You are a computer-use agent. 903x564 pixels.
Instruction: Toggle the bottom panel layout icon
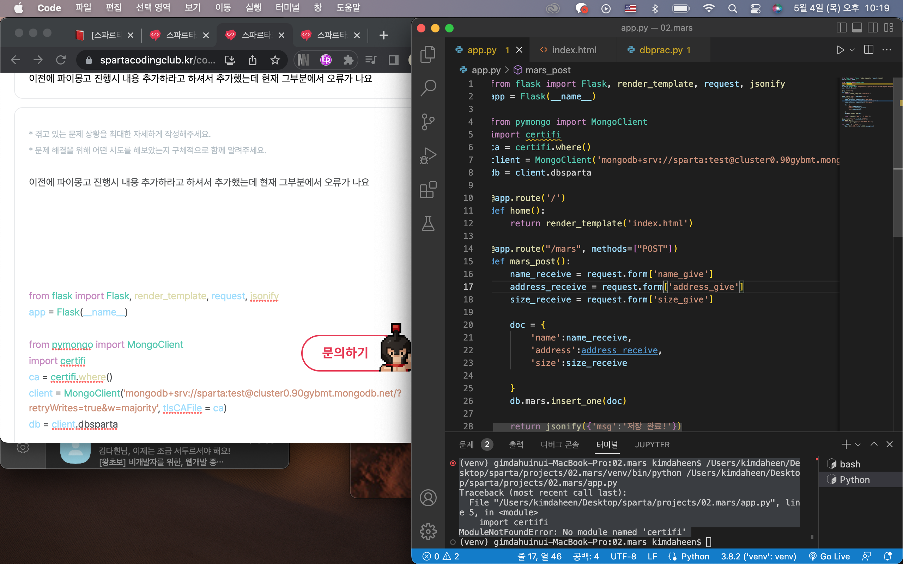(857, 27)
